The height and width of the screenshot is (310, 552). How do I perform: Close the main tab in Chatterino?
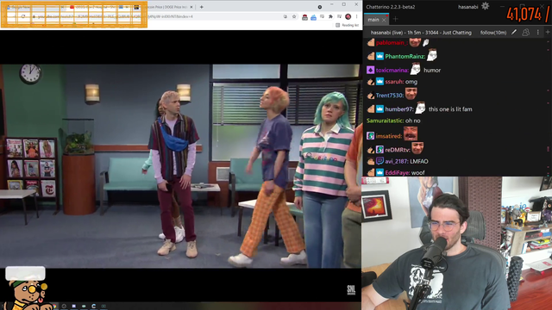point(384,20)
